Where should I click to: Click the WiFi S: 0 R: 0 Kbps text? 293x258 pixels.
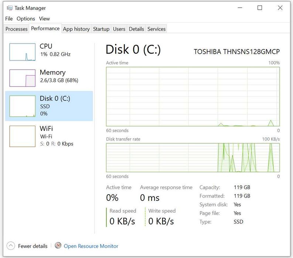[x=57, y=144]
